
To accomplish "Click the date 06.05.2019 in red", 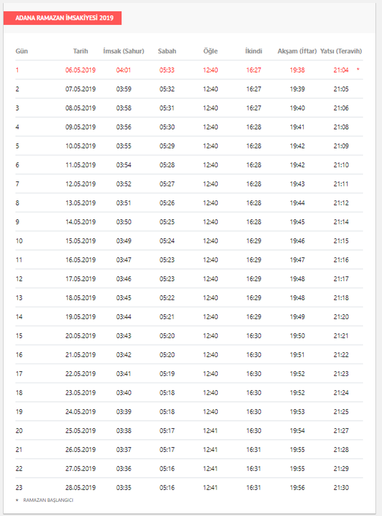I will click(80, 70).
